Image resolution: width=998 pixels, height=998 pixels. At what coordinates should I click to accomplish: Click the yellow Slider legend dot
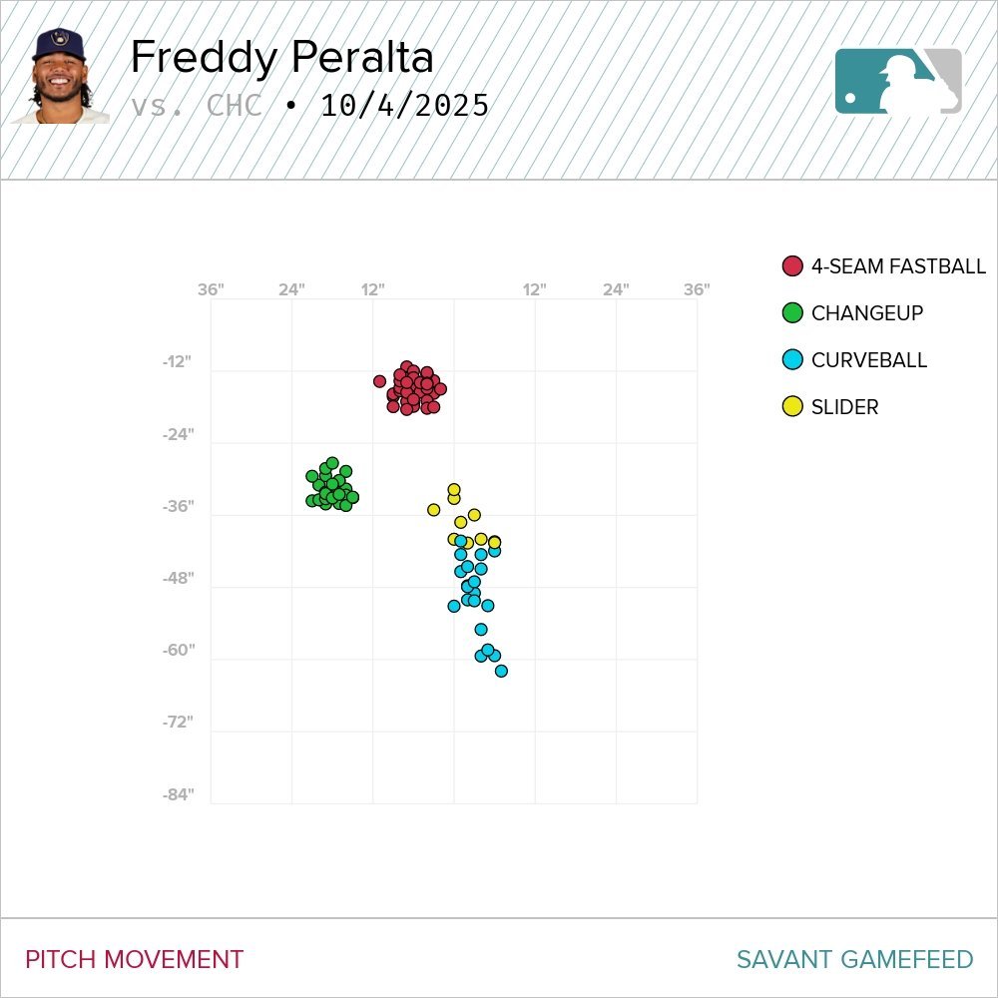click(x=792, y=407)
